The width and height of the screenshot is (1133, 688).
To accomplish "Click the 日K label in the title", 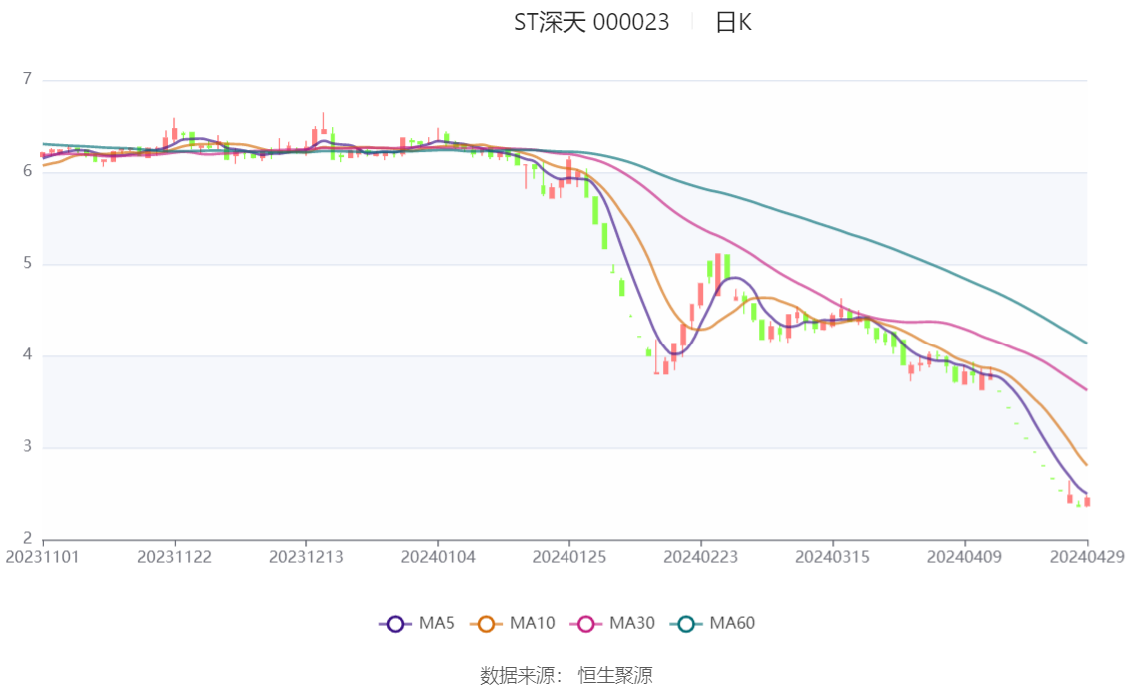I will 733,22.
